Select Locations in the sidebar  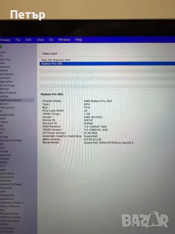click(5, 155)
